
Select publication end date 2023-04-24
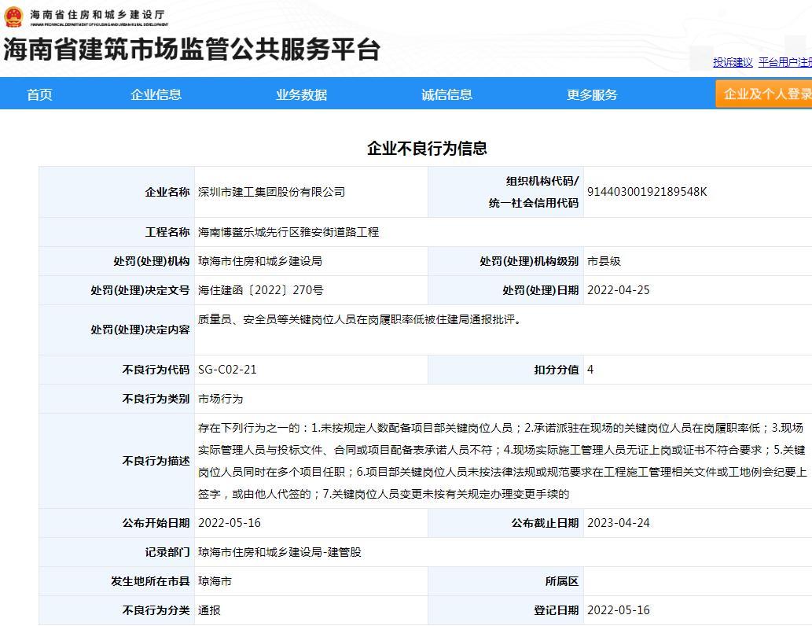click(x=619, y=523)
